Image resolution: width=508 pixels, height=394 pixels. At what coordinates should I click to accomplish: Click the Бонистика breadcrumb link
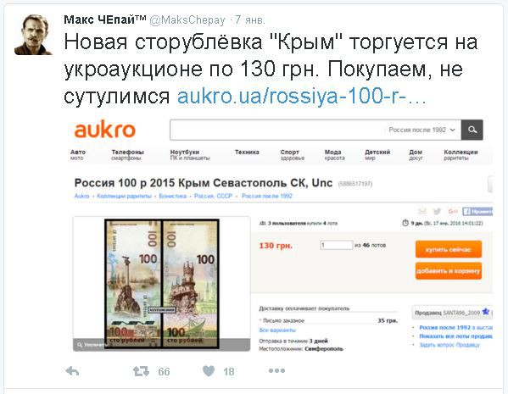173,196
